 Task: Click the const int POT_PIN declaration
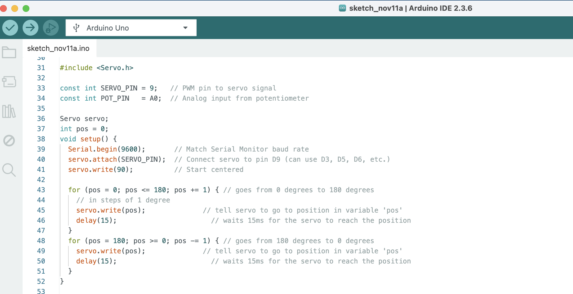[x=110, y=98]
